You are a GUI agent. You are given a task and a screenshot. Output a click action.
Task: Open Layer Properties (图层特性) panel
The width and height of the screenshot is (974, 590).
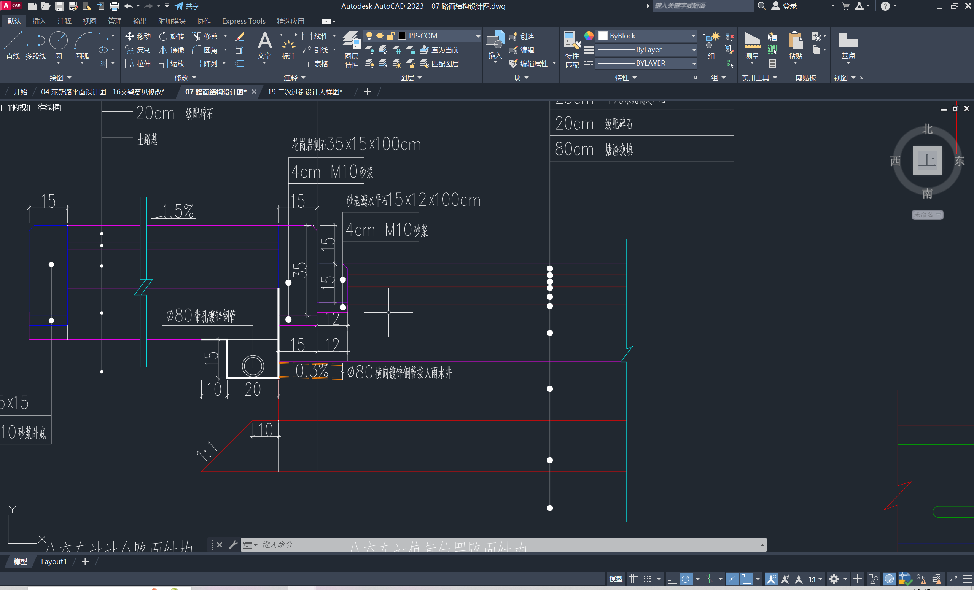[351, 49]
